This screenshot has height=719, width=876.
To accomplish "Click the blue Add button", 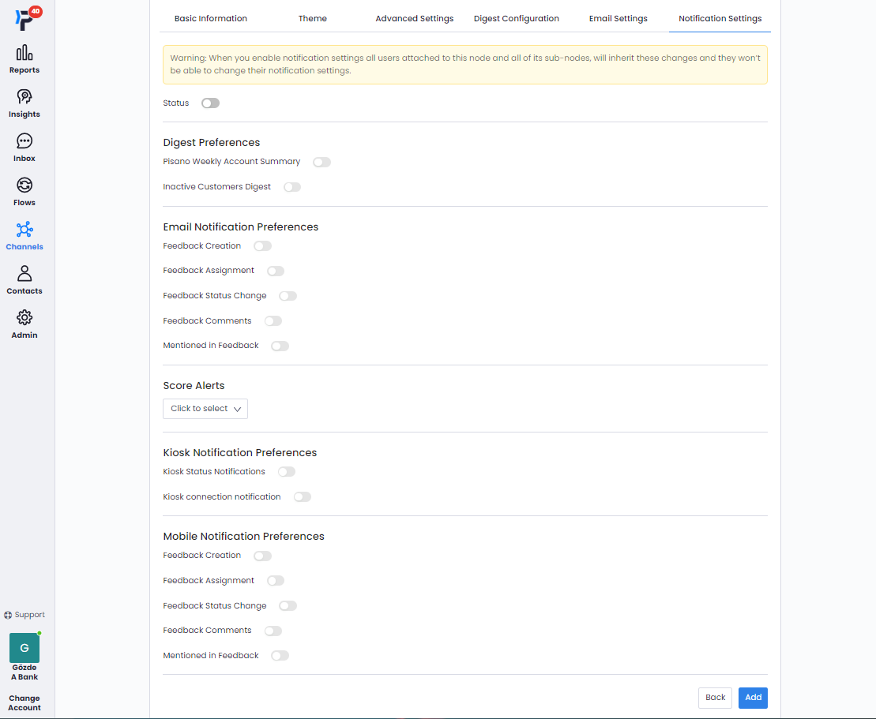I will [753, 698].
